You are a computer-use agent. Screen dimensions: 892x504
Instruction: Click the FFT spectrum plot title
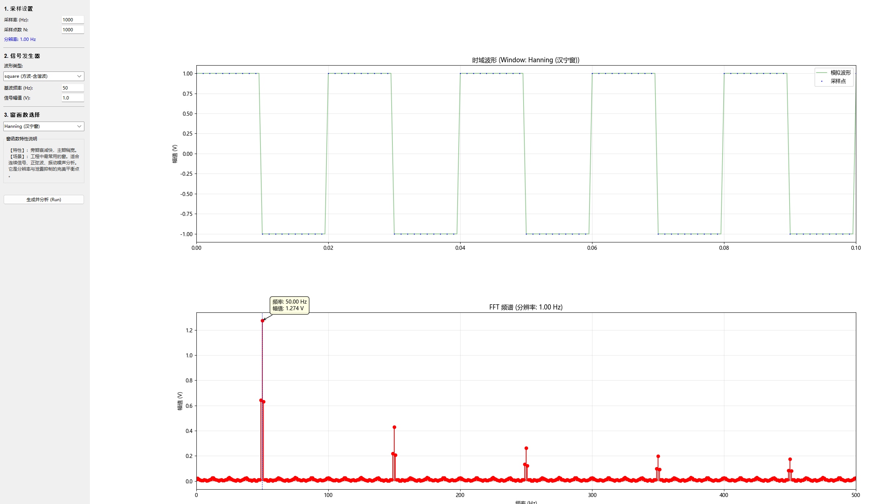(526, 307)
